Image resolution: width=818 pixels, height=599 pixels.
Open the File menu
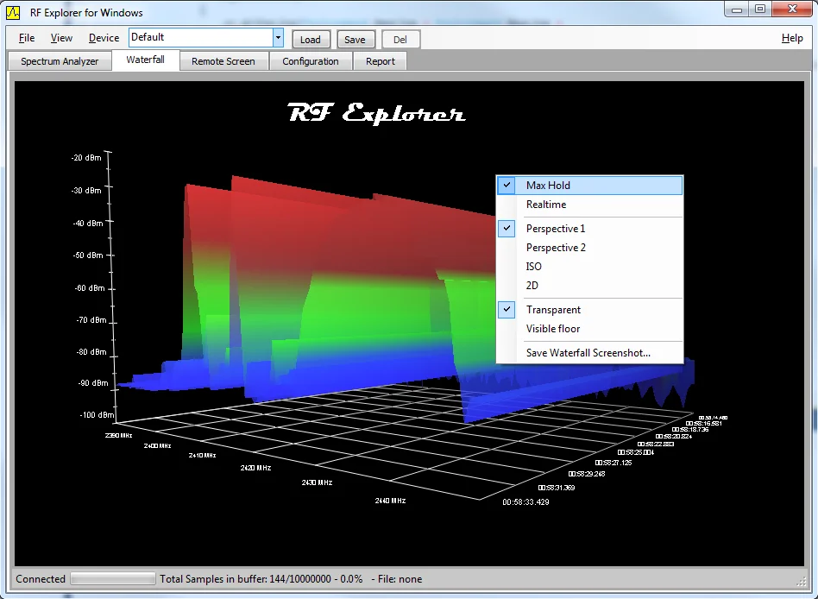tap(27, 38)
